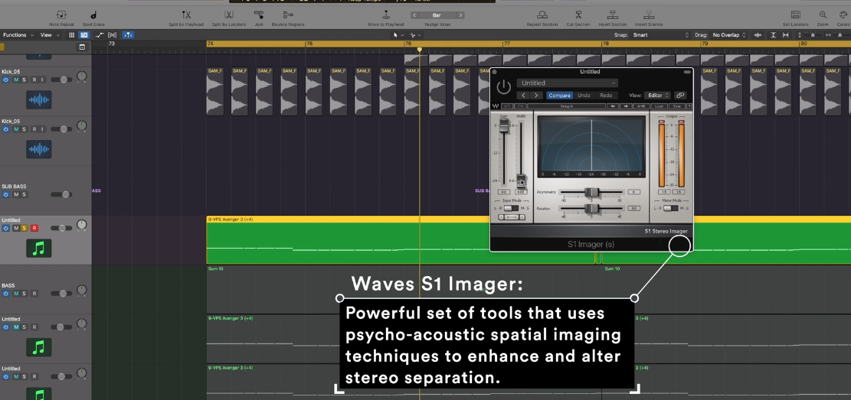The image size is (851, 400).
Task: Open the plugin preset Untitled dropdown
Action: pyautogui.click(x=567, y=83)
